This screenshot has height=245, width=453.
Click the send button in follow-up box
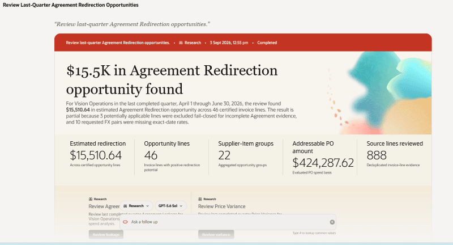(332, 222)
